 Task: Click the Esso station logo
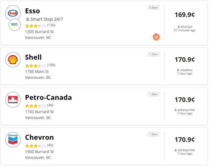click(x=13, y=13)
